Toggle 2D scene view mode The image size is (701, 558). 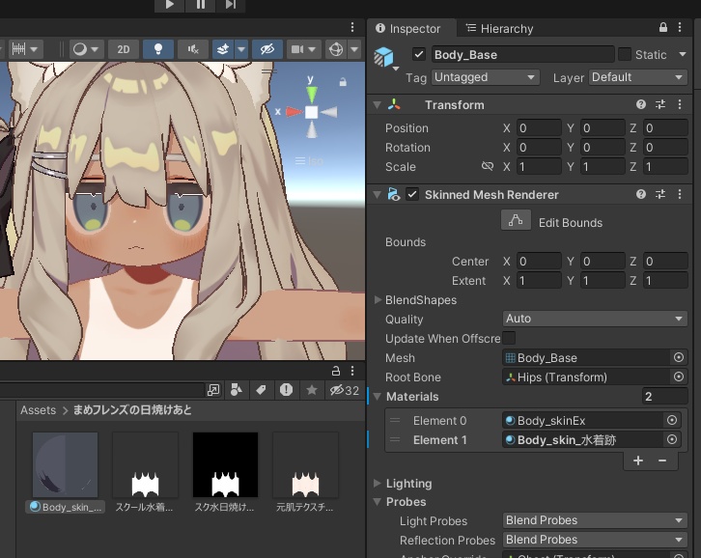pyautogui.click(x=123, y=49)
